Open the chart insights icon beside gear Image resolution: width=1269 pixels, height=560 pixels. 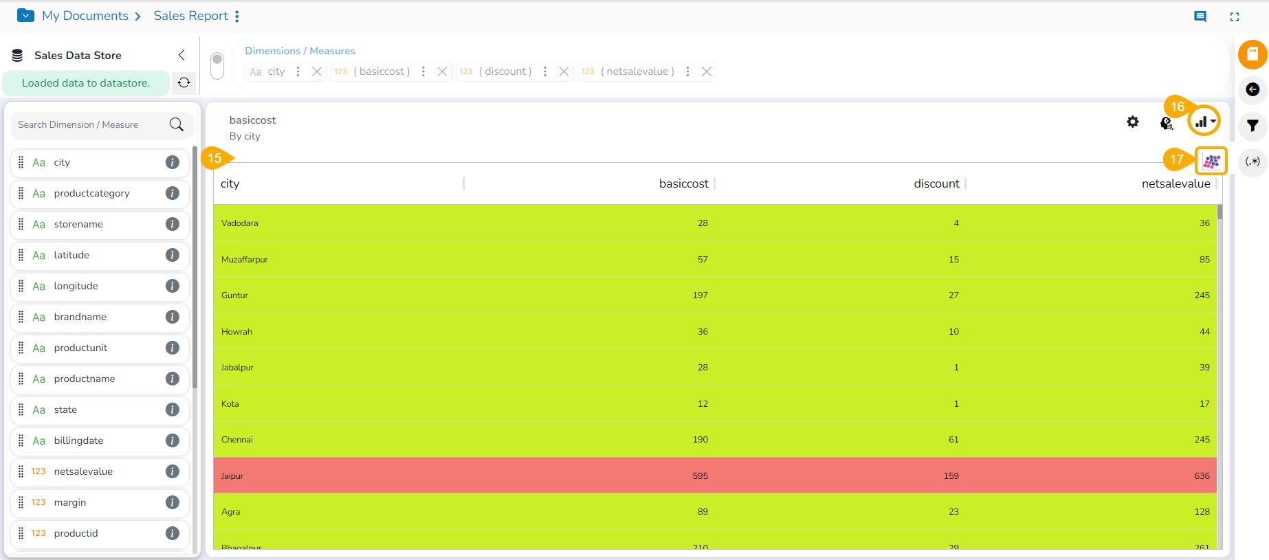(1167, 122)
